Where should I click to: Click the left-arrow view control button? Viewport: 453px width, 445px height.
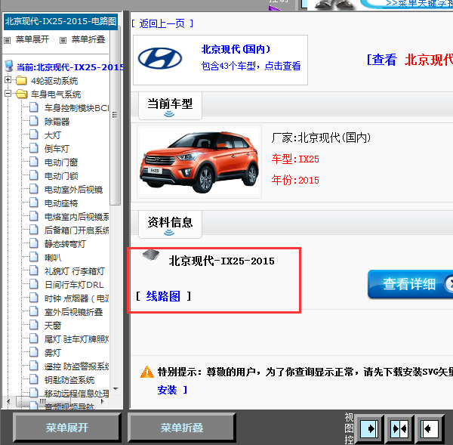click(430, 428)
